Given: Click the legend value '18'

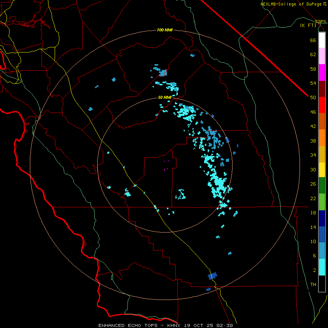Looking at the screenshot, I should click(313, 213).
